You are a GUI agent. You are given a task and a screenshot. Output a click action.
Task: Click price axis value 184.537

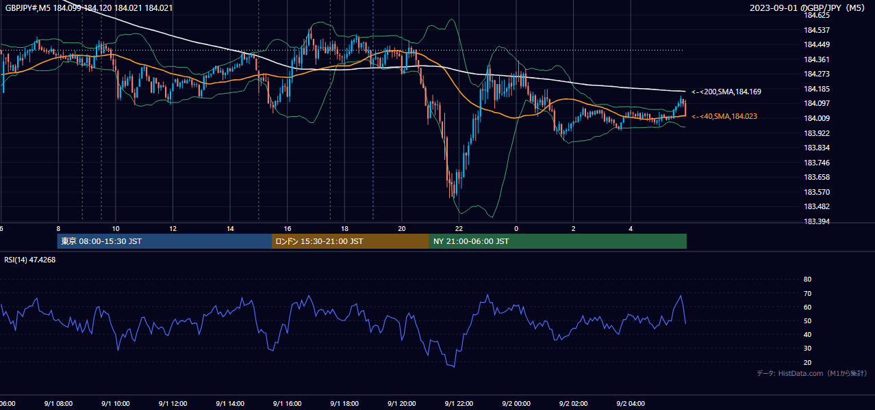(816, 30)
